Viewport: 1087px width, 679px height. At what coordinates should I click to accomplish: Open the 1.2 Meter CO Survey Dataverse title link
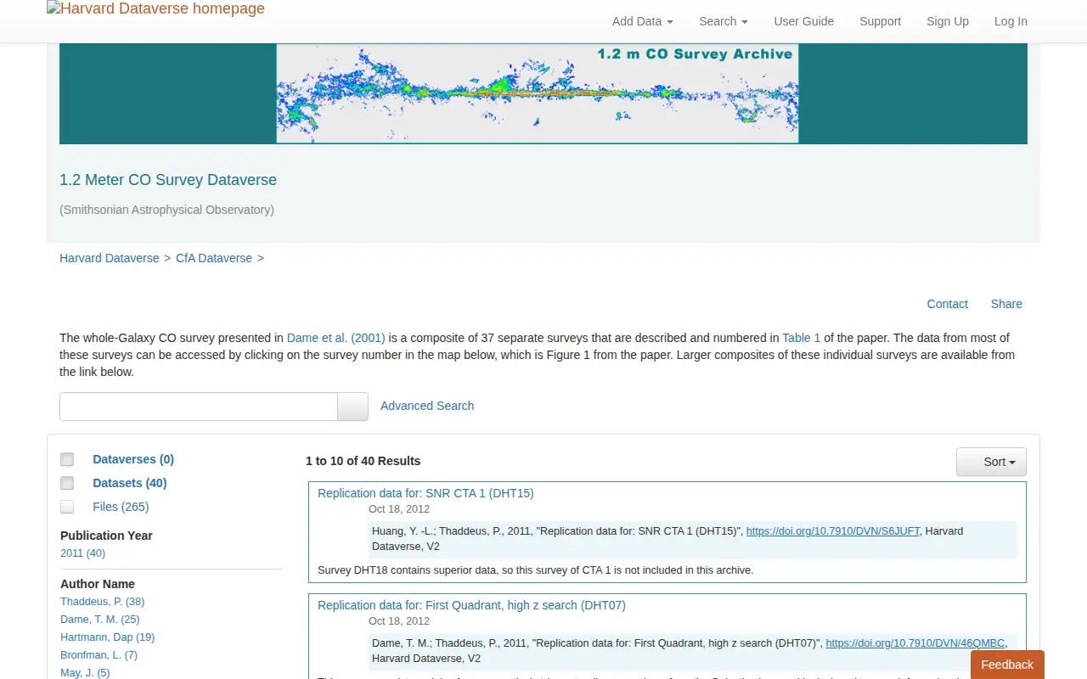pos(168,180)
